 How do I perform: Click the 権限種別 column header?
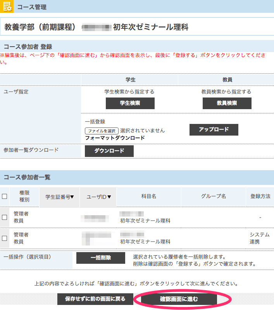[24, 197]
